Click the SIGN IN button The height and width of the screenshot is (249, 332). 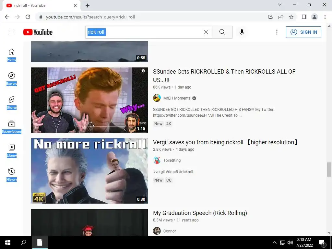303,32
